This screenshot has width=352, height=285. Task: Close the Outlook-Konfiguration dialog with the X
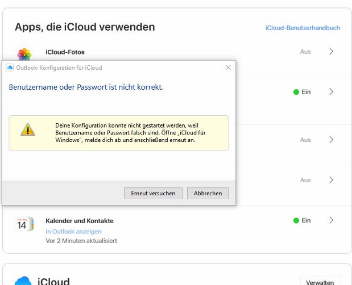[228, 68]
